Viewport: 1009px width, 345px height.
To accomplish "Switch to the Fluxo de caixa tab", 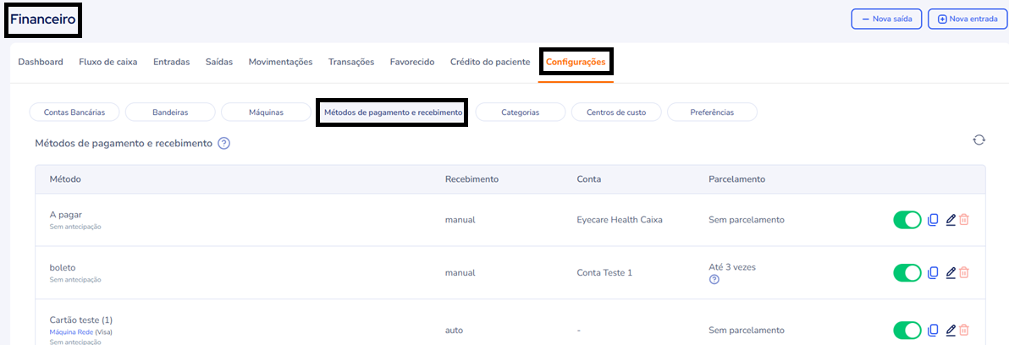I will [x=108, y=62].
